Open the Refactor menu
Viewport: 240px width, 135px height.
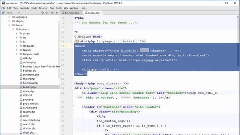(x=43, y=8)
